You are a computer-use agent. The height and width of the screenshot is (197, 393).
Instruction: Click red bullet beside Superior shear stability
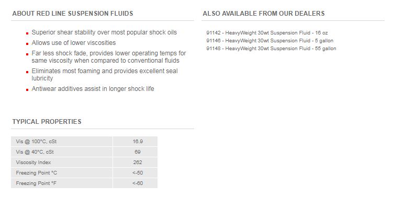[27, 33]
